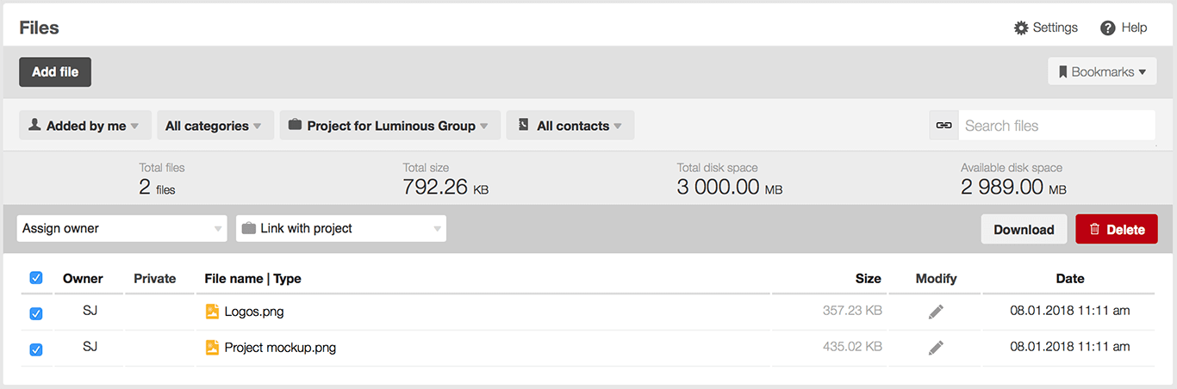Deselect the Project mockup.png row checkbox

[x=36, y=349]
